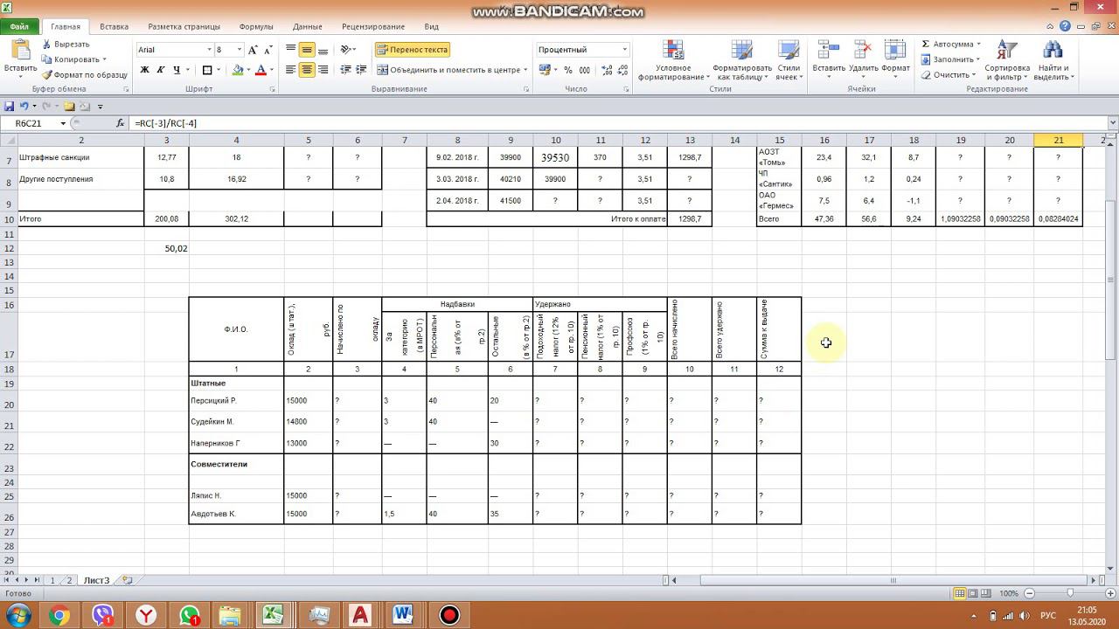
Task: Open the font size 8 dropdown
Action: pos(237,50)
